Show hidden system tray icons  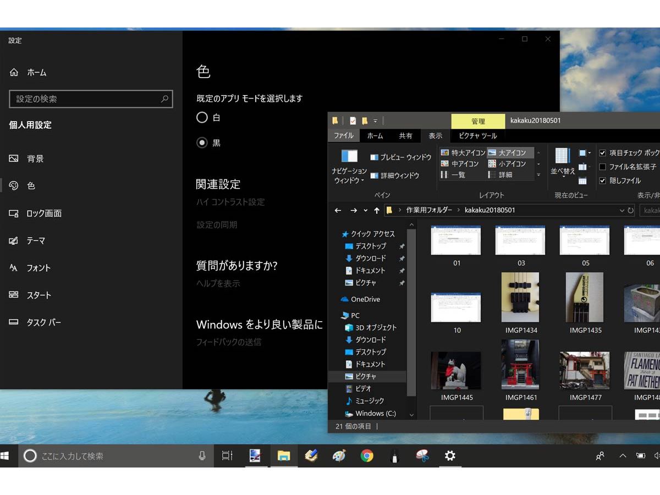pyautogui.click(x=623, y=456)
